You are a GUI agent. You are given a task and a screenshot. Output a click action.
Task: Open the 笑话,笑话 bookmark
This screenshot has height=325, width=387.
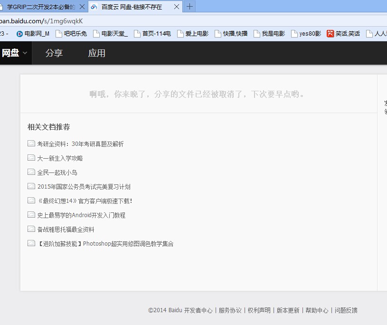pos(343,34)
